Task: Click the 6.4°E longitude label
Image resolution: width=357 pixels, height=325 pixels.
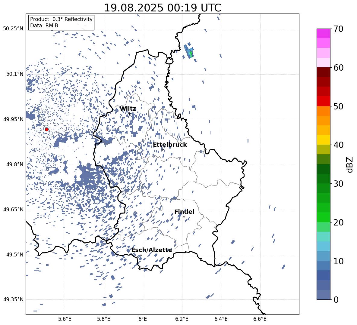Action: (x=221, y=319)
